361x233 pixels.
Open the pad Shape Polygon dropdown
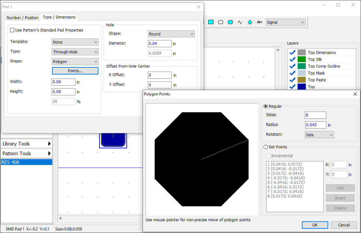coord(75,62)
